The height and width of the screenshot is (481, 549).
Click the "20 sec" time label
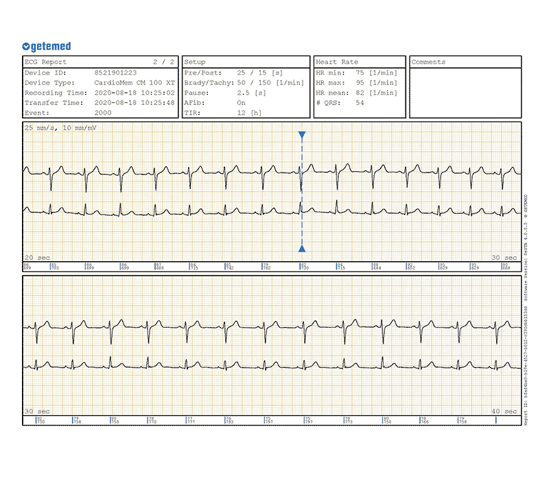click(x=37, y=257)
